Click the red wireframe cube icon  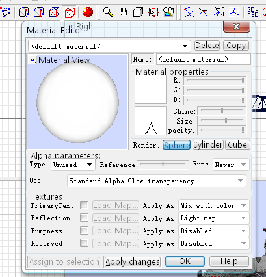coord(70,12)
